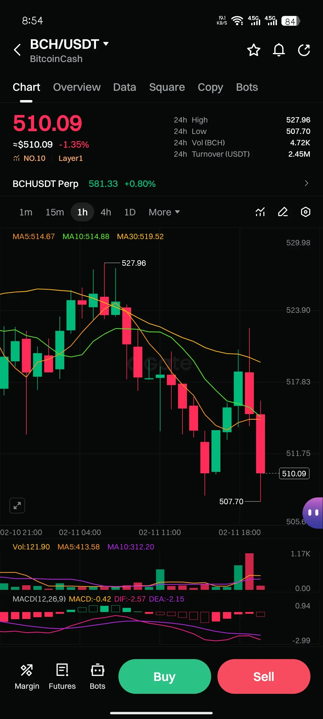
Task: Tap the volume MA5:413.58 label
Action: tap(79, 547)
